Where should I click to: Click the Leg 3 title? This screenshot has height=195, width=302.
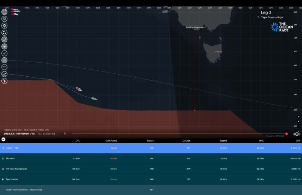point(266,13)
